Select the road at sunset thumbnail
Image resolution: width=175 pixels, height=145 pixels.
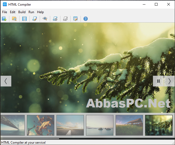pyautogui.click(x=70, y=125)
